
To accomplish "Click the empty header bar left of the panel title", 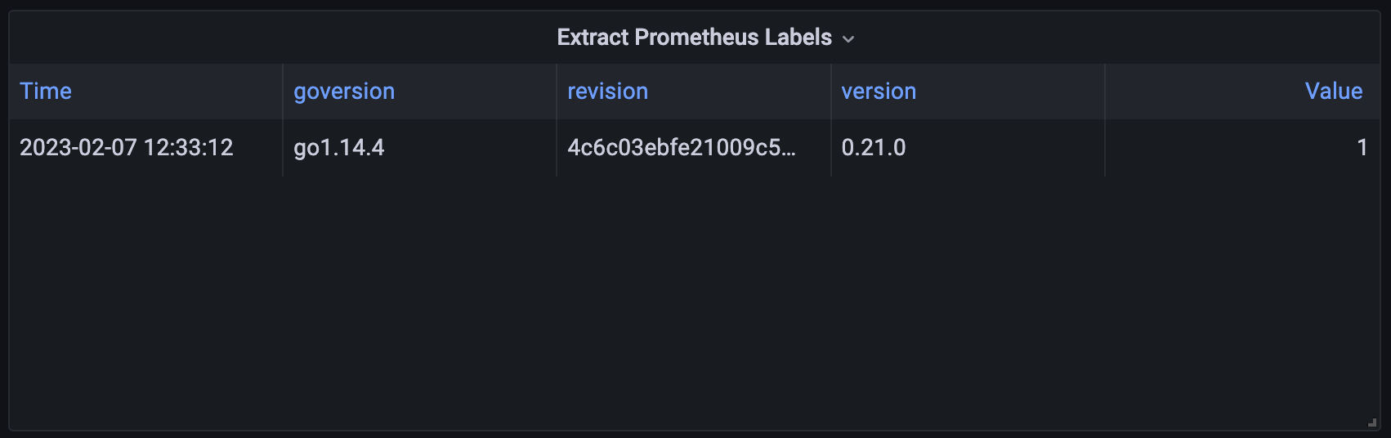I will point(283,38).
